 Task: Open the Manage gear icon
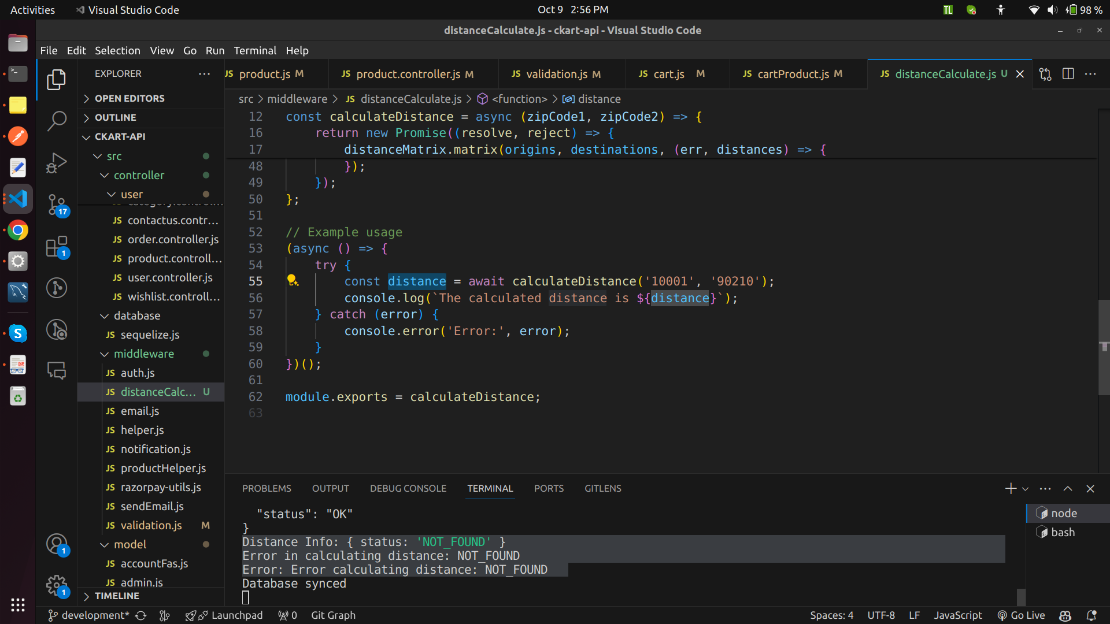(57, 585)
